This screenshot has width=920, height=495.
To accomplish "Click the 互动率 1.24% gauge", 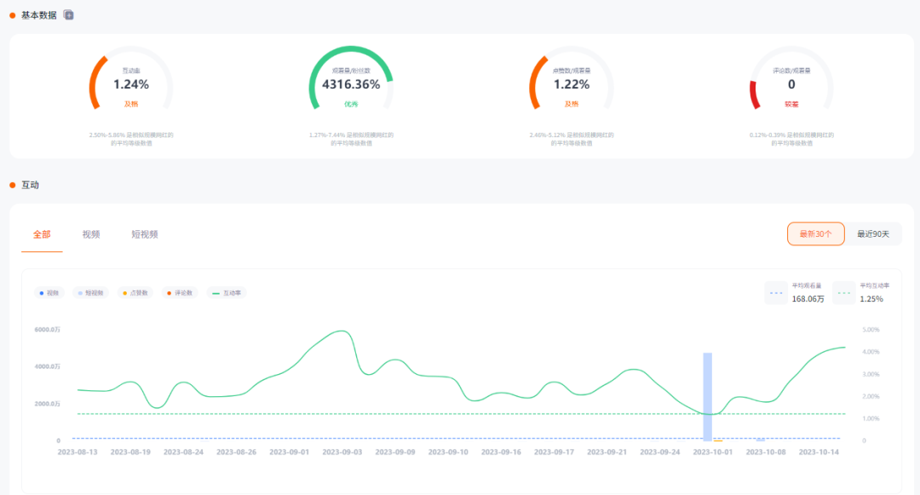I will (x=131, y=80).
